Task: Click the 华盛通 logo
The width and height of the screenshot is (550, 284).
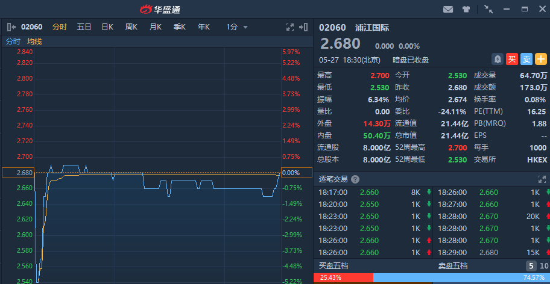Action: click(160, 10)
